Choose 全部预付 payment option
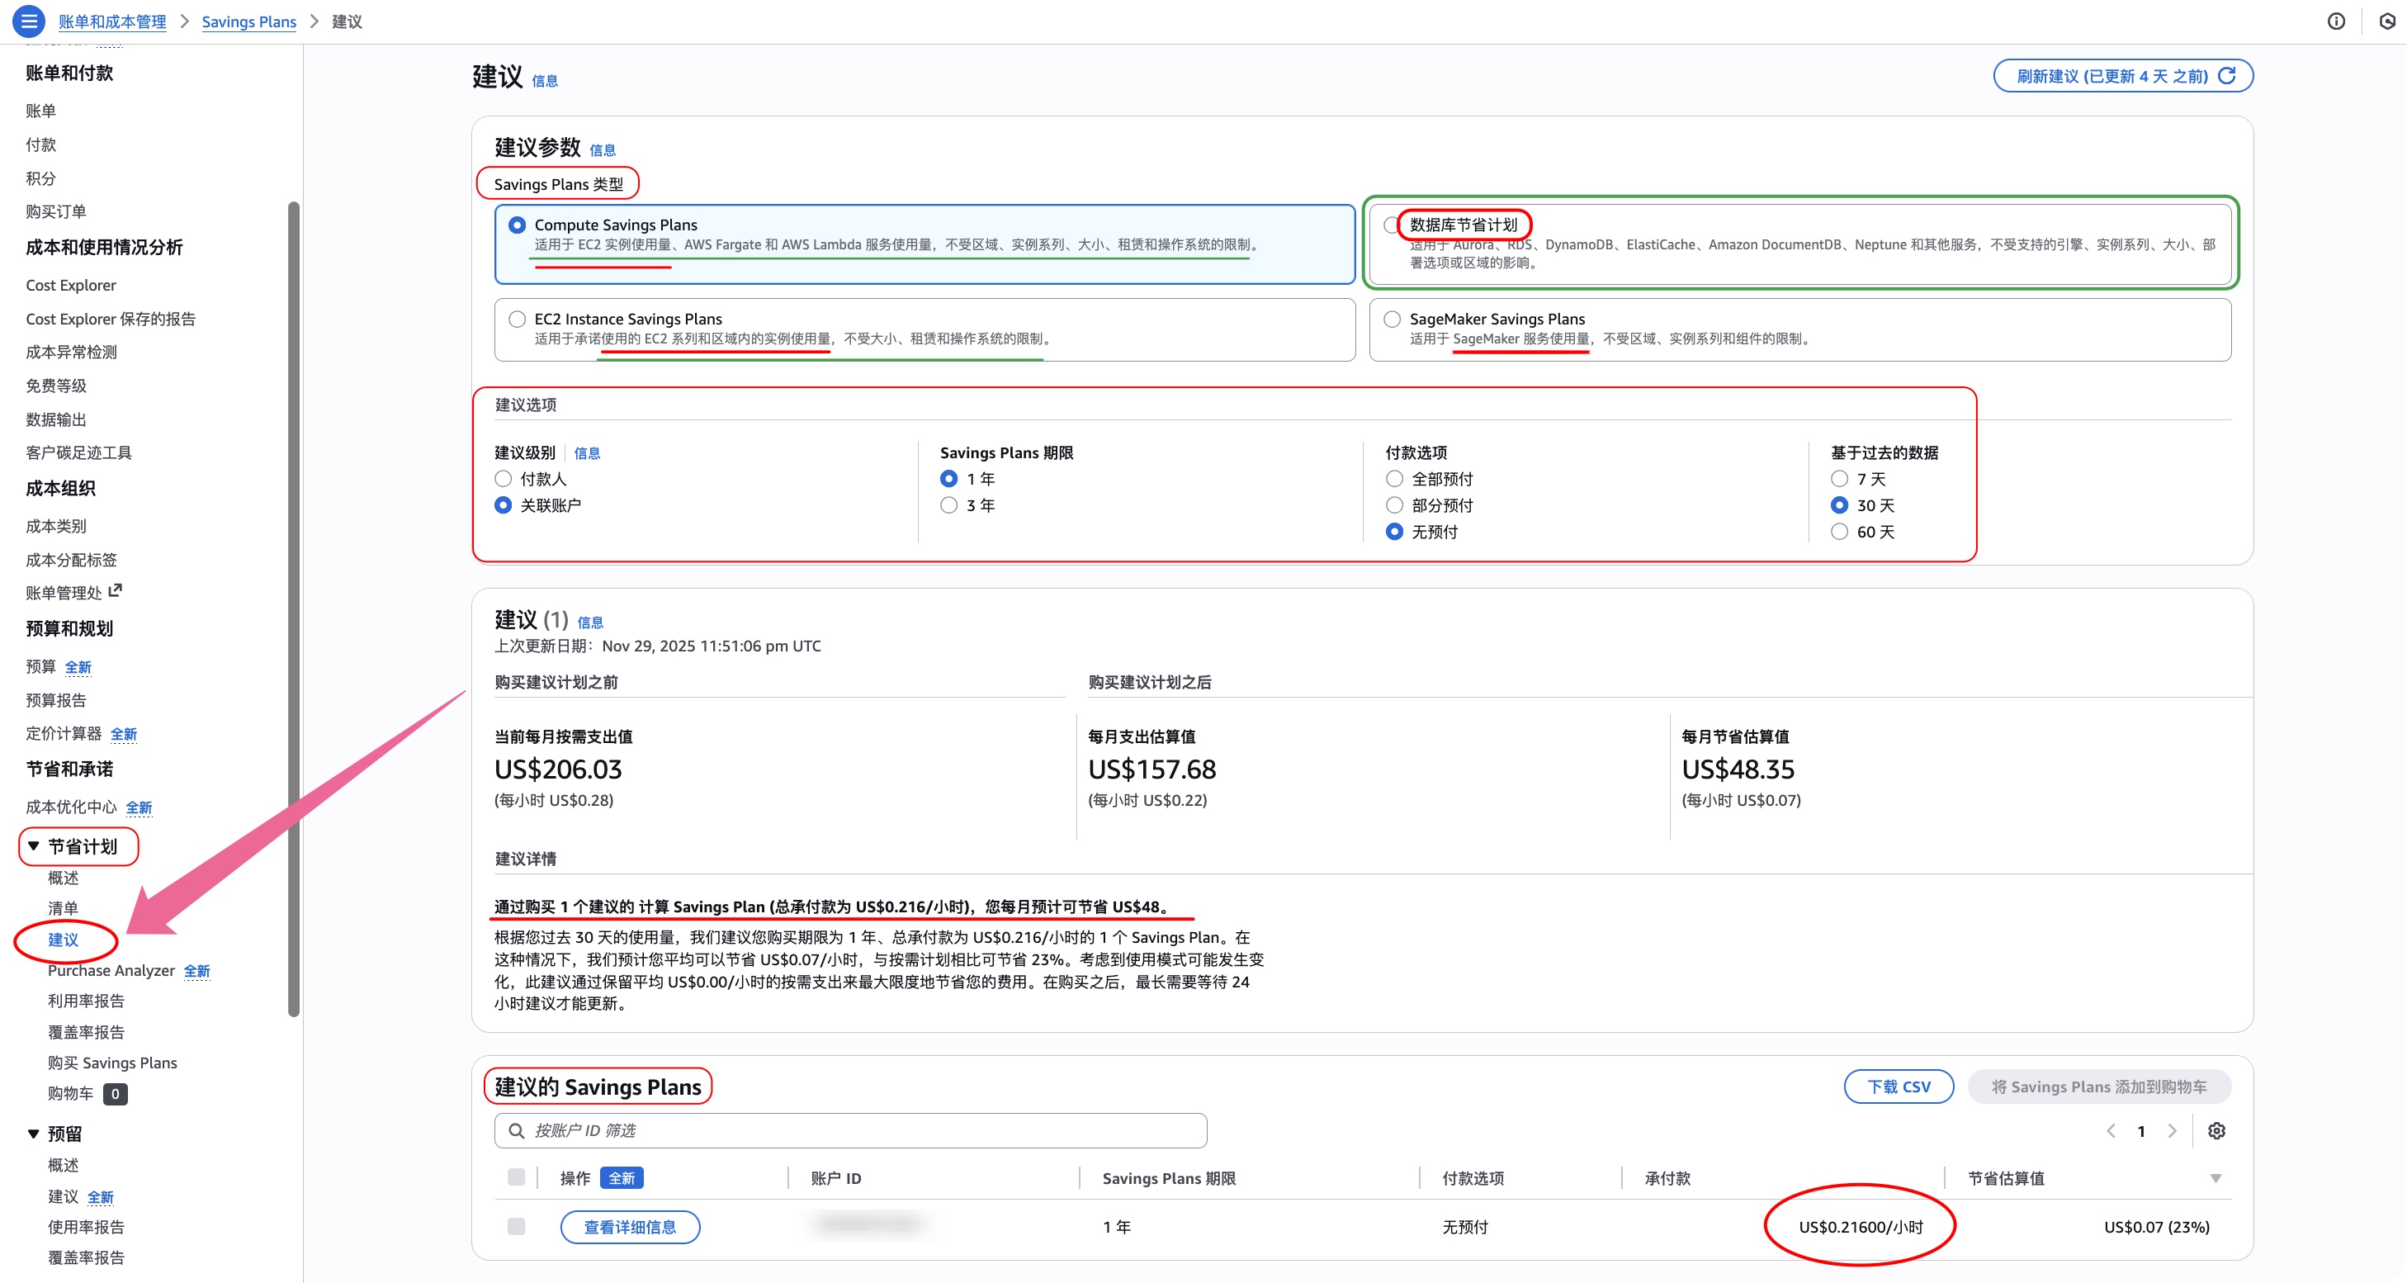Screen dimensions: 2407x1283 [x=1394, y=480]
